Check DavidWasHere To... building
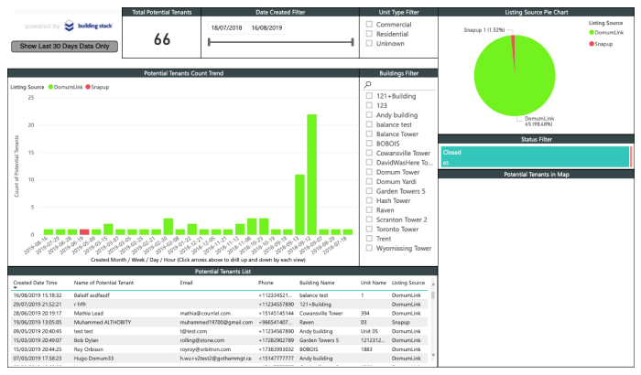This screenshot has height=375, width=641. [x=369, y=163]
